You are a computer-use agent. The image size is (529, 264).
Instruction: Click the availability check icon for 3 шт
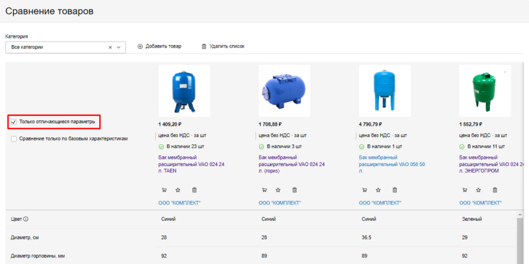261,147
